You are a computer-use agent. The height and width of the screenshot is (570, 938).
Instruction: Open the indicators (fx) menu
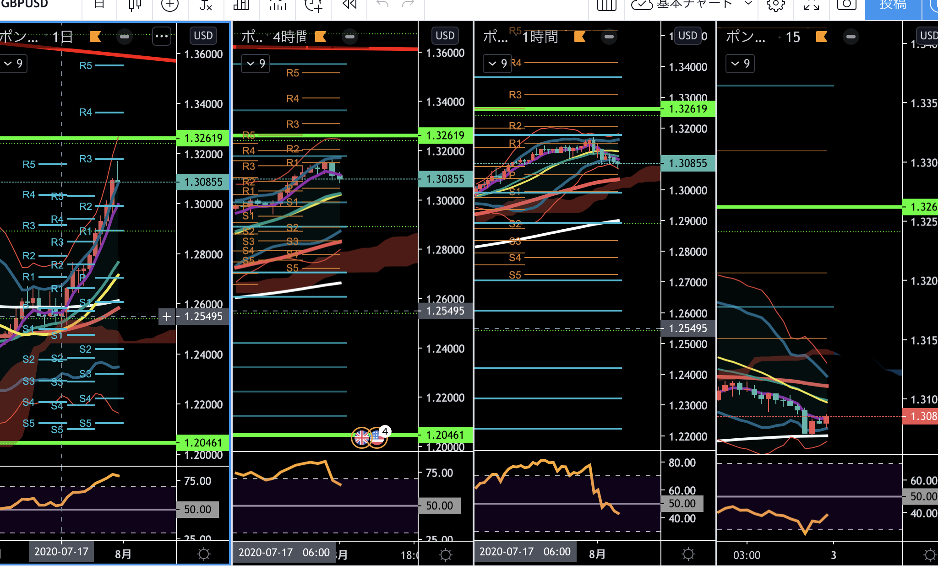[206, 5]
